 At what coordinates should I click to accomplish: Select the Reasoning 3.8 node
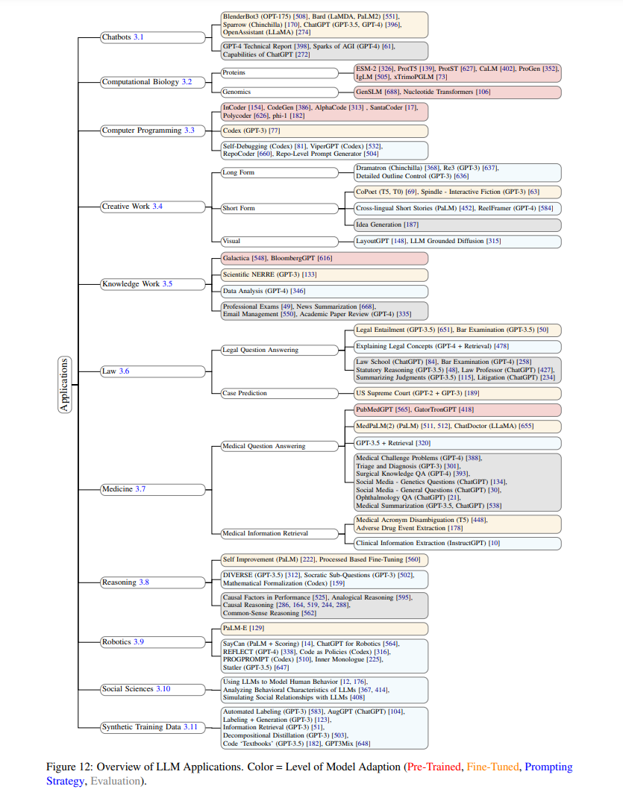pyautogui.click(x=153, y=582)
